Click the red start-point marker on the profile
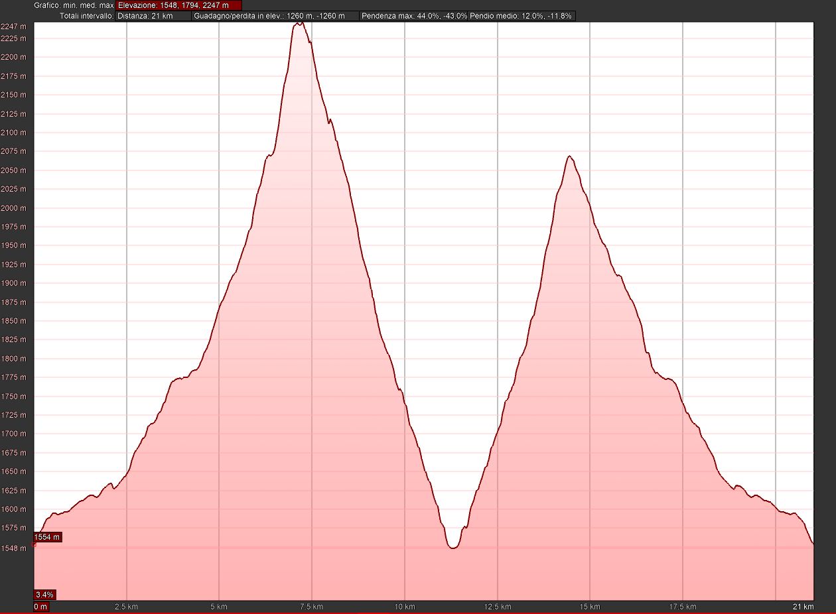 coord(35,545)
